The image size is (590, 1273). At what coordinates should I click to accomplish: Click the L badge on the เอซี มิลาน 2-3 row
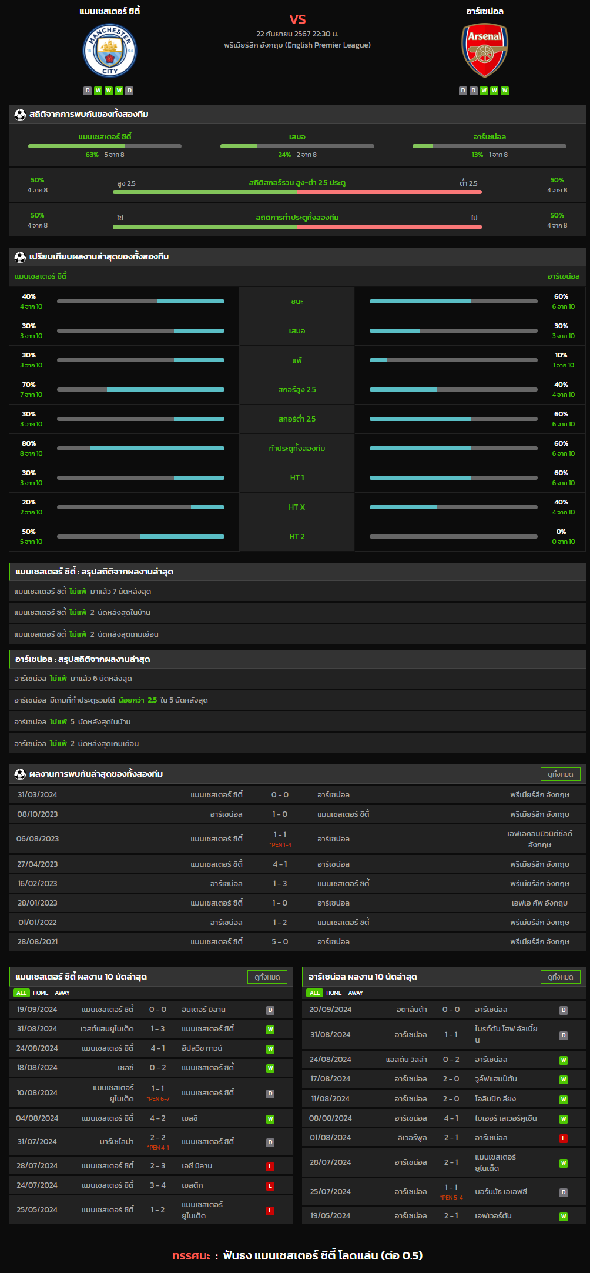(x=270, y=1167)
